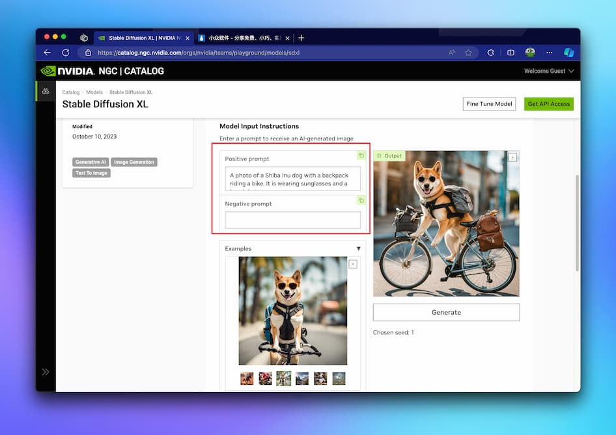Collapse the Examples section
The width and height of the screenshot is (616, 435).
click(358, 248)
